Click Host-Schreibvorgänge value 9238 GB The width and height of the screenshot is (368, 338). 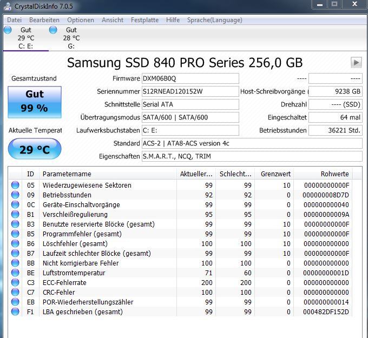point(336,91)
